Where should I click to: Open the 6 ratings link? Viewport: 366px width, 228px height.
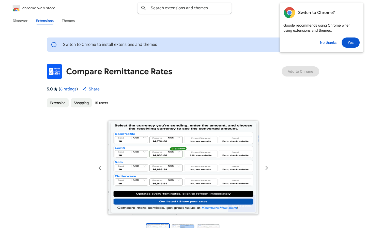coord(69,89)
